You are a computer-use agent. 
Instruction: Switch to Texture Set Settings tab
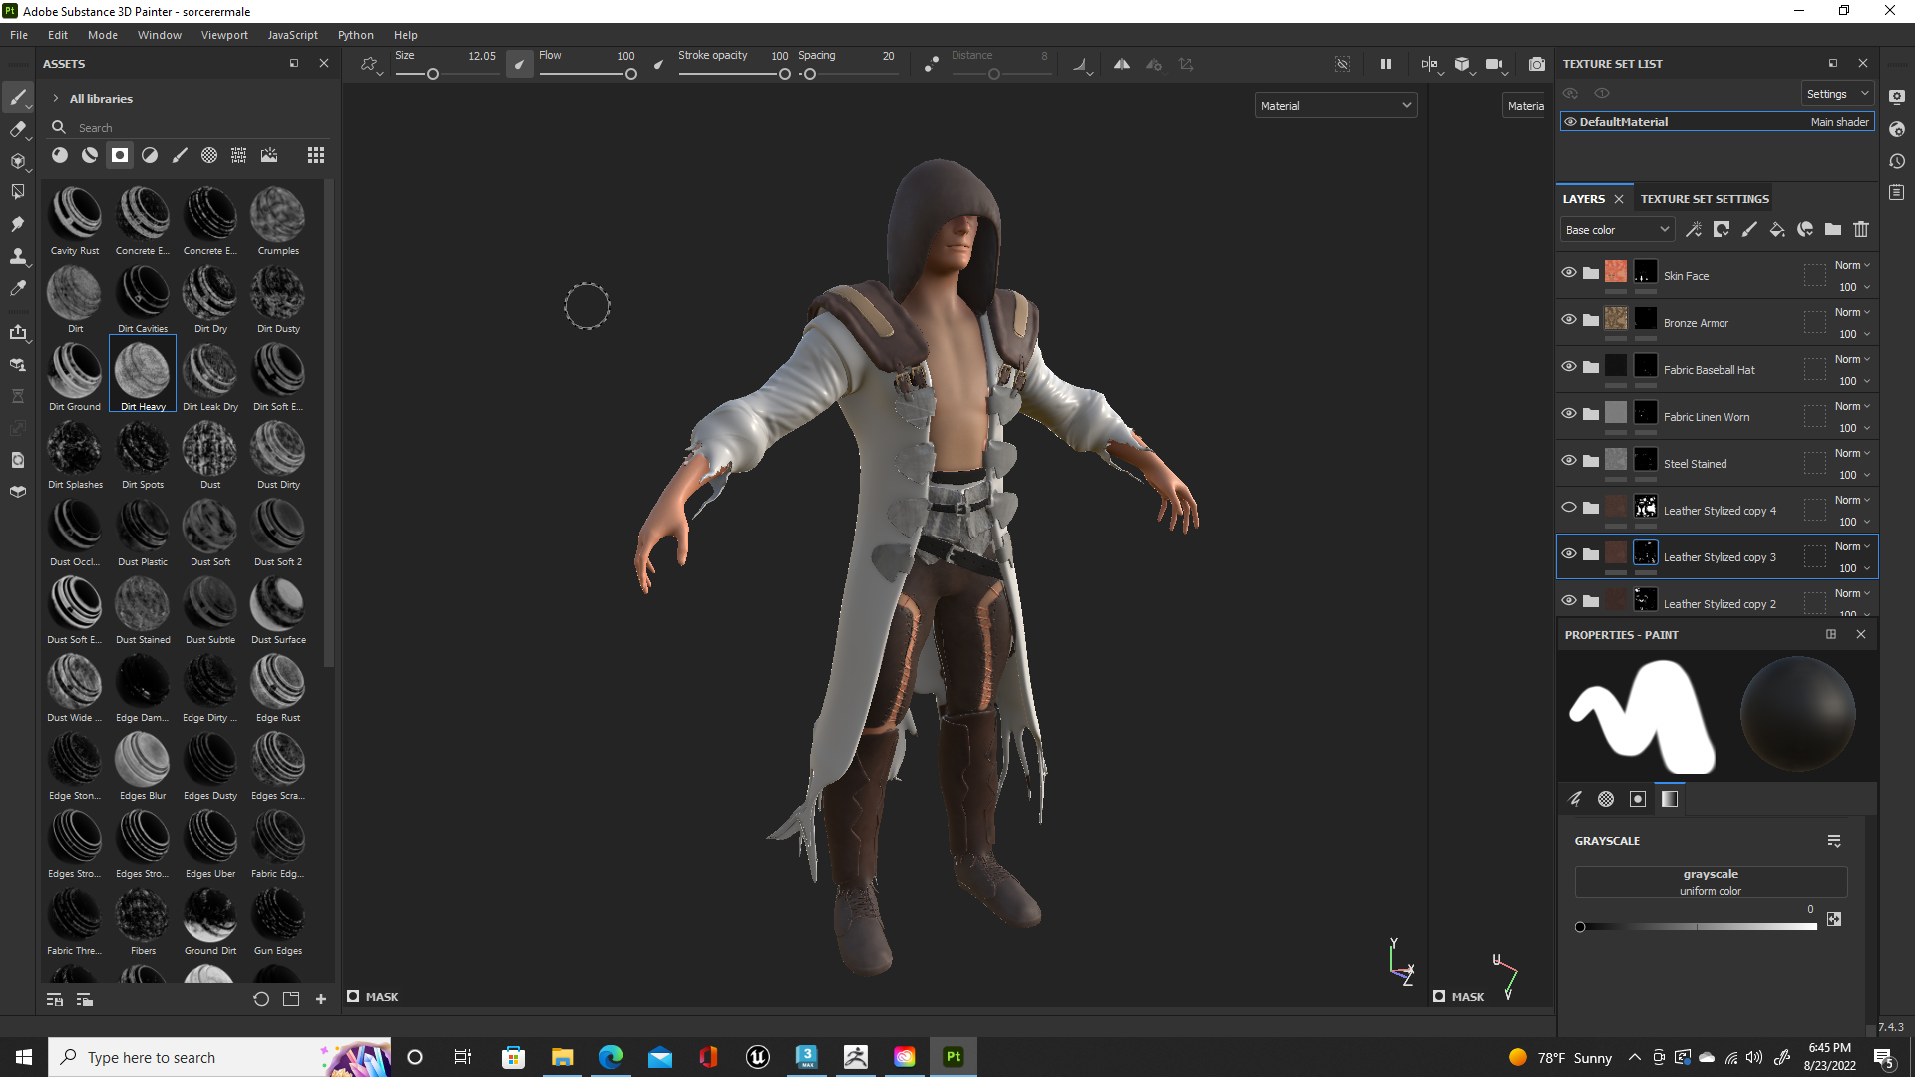pyautogui.click(x=1705, y=199)
